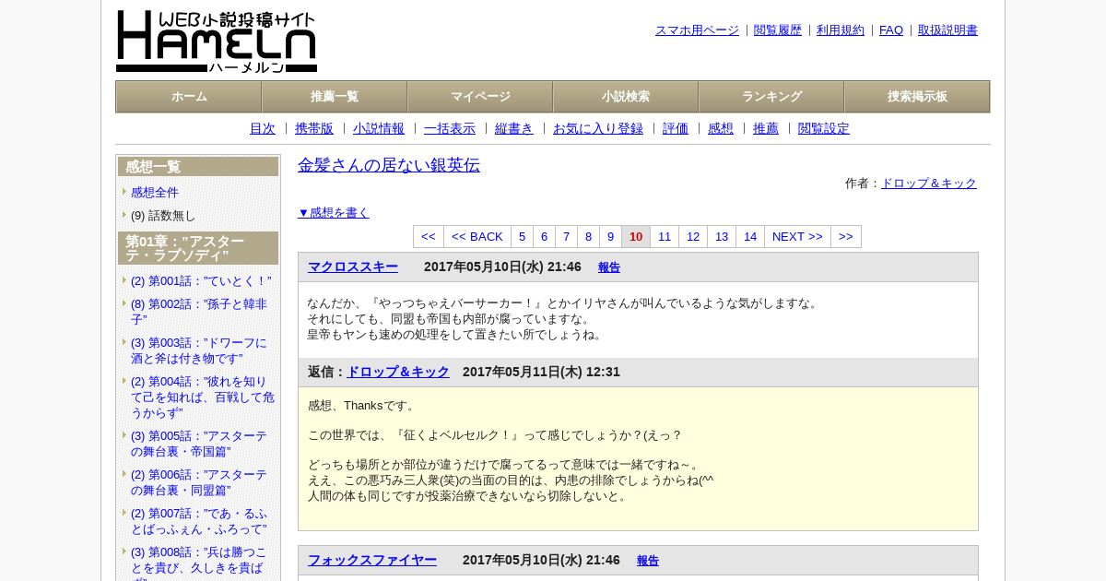
Task: Open the 評価 link
Action: point(676,129)
